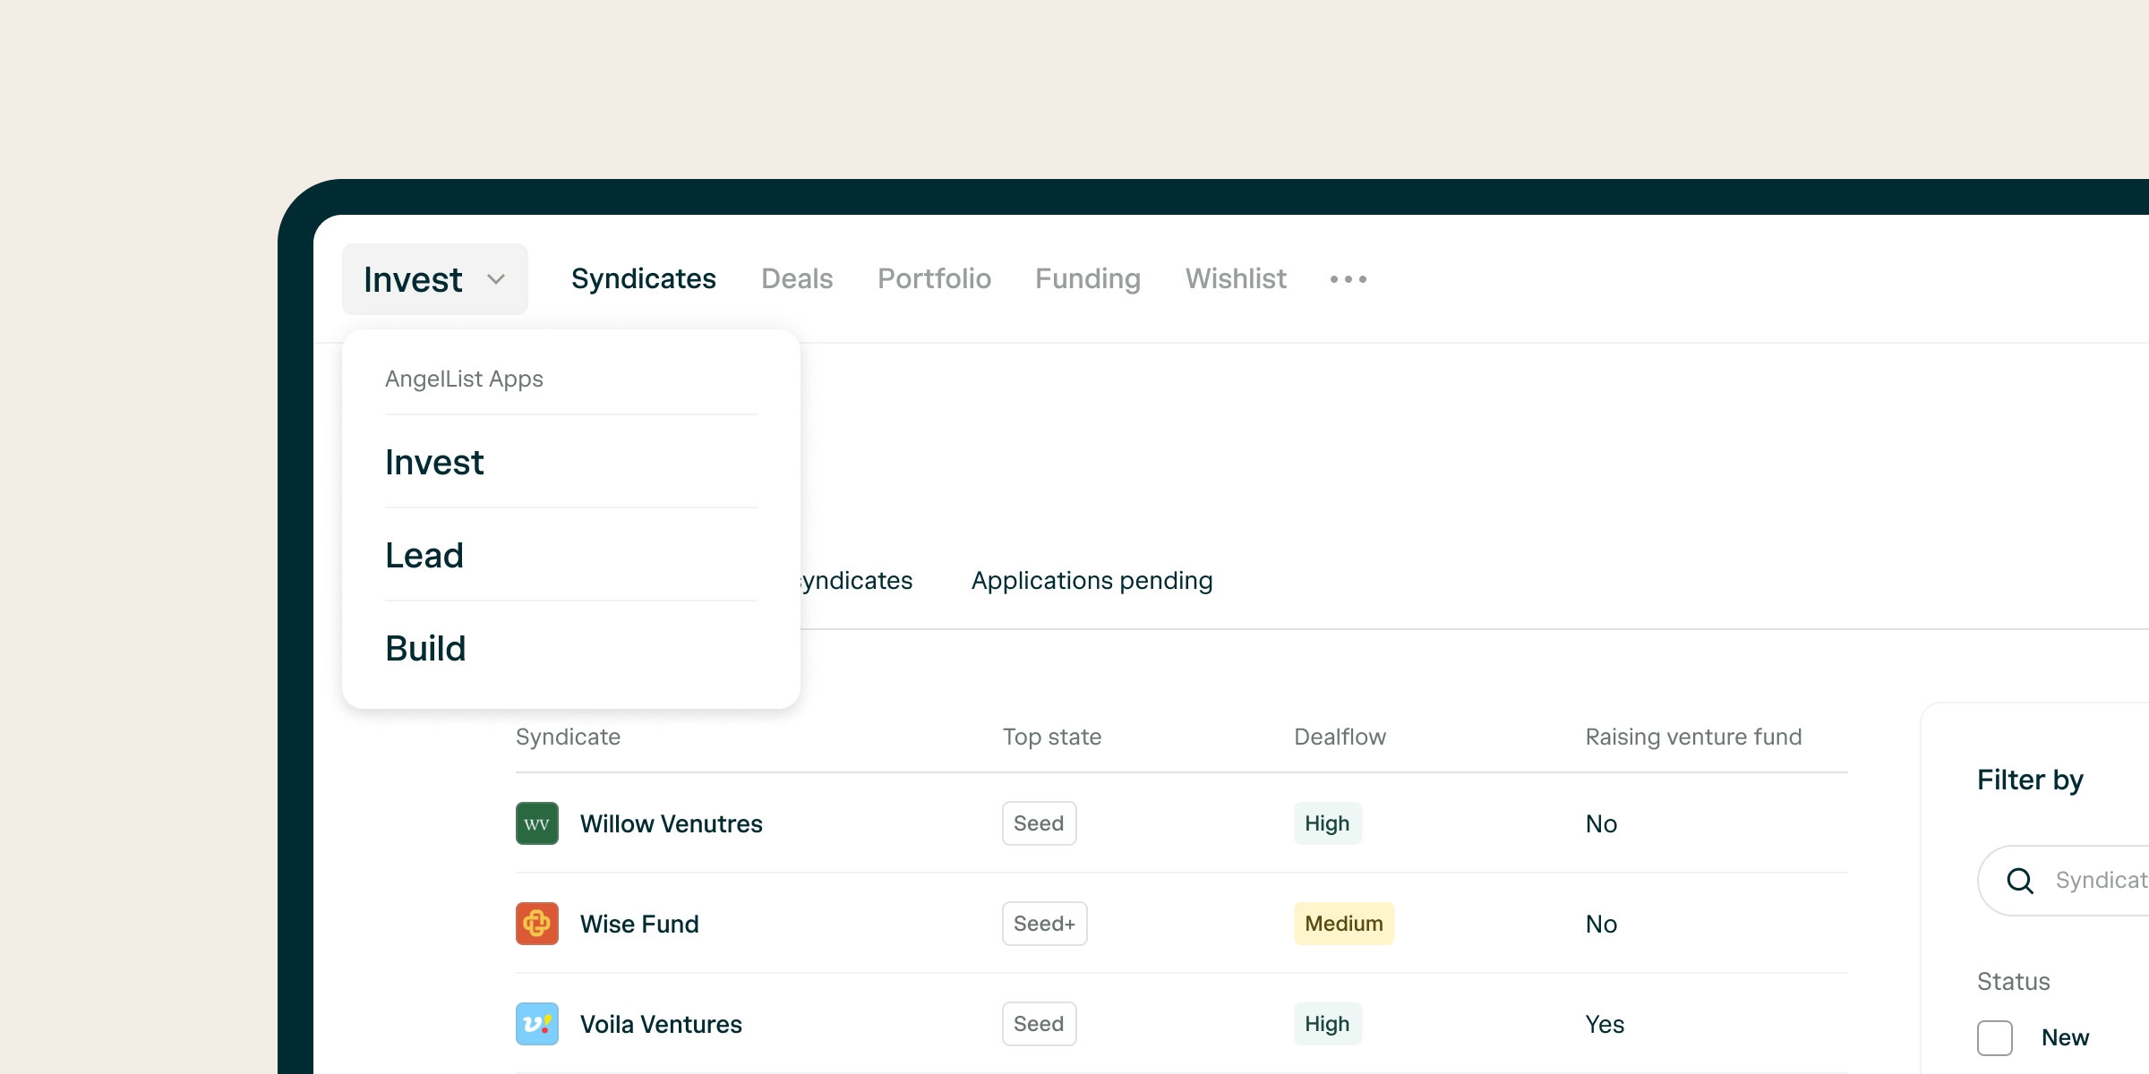This screenshot has width=2149, height=1074.
Task: Open the three-dot more menu
Action: [1348, 279]
